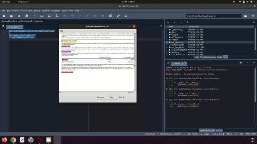Switch to the Plots tab

coord(220,57)
